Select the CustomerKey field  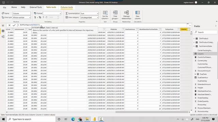(x=203, y=64)
